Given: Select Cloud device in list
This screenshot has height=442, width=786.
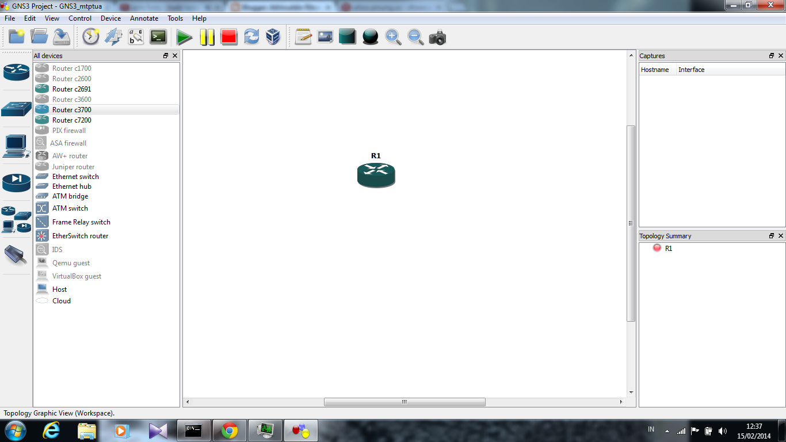Looking at the screenshot, I should coord(106,301).
